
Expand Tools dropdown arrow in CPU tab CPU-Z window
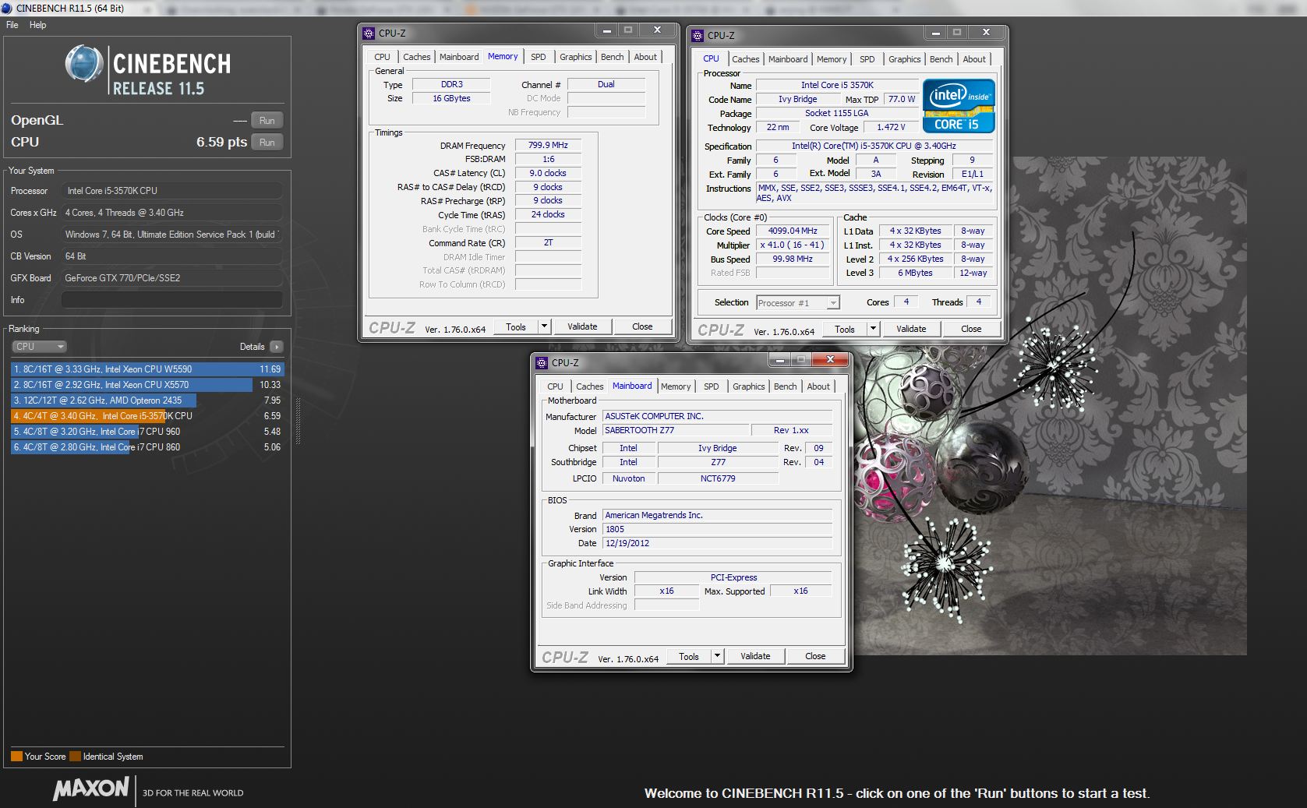[x=874, y=330]
